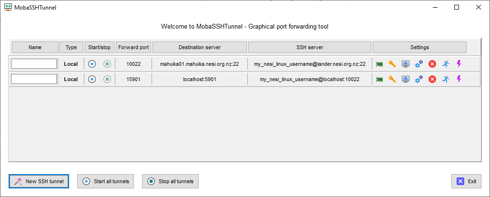Exit the application via Exit button
The image size is (490, 197).
point(466,181)
